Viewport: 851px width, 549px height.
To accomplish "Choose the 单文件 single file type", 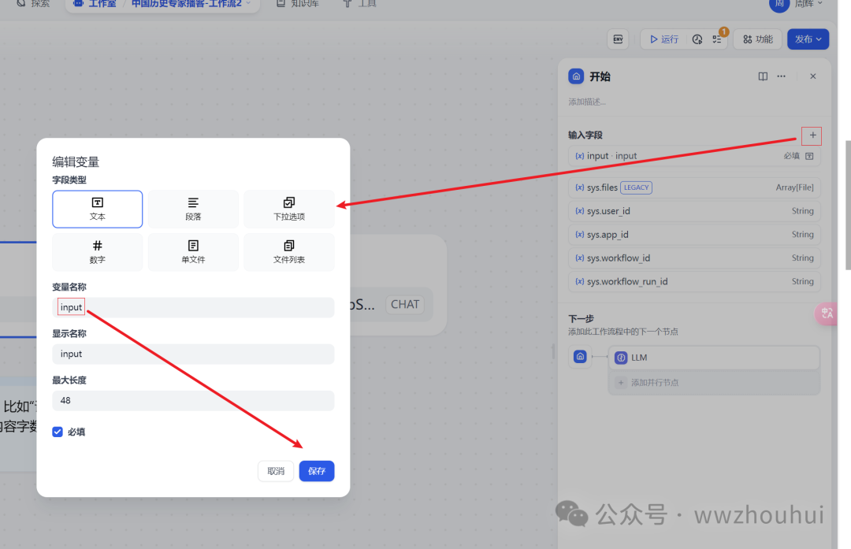I will [192, 252].
